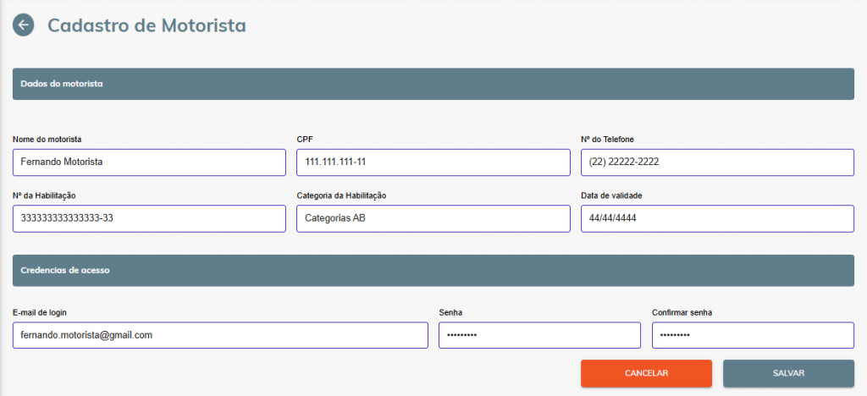Click the Senha password field
The height and width of the screenshot is (396, 867).
click(539, 335)
